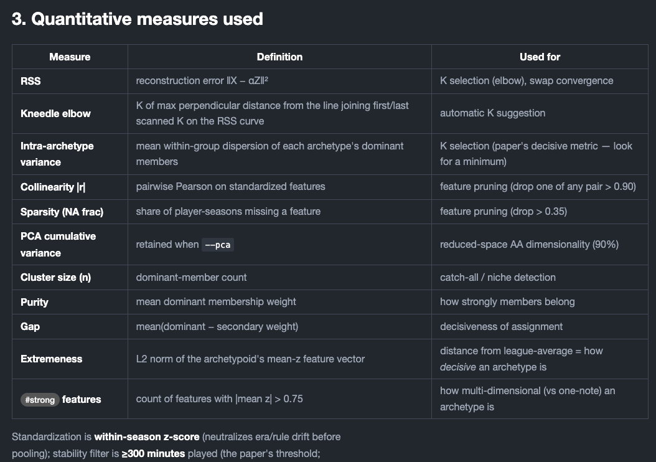Image resolution: width=656 pixels, height=462 pixels.
Task: Click "feature pruning (drop > 0.35)" cell
Action: pos(540,211)
